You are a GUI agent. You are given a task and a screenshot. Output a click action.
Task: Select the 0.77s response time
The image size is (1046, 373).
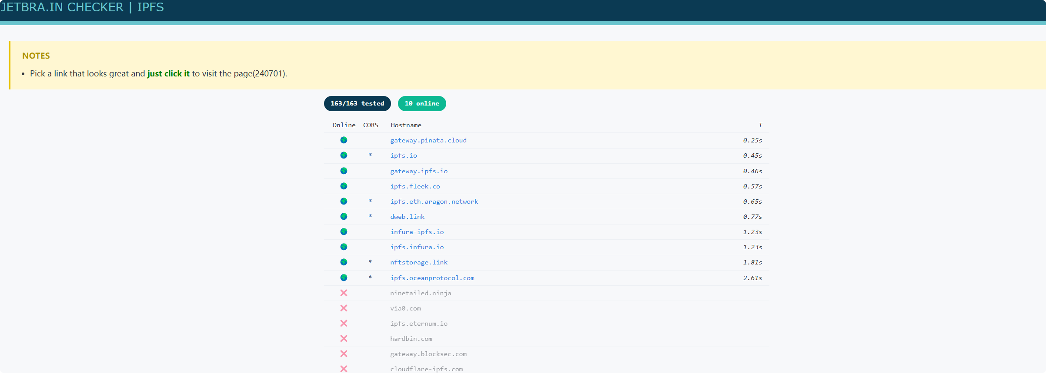[x=752, y=217]
